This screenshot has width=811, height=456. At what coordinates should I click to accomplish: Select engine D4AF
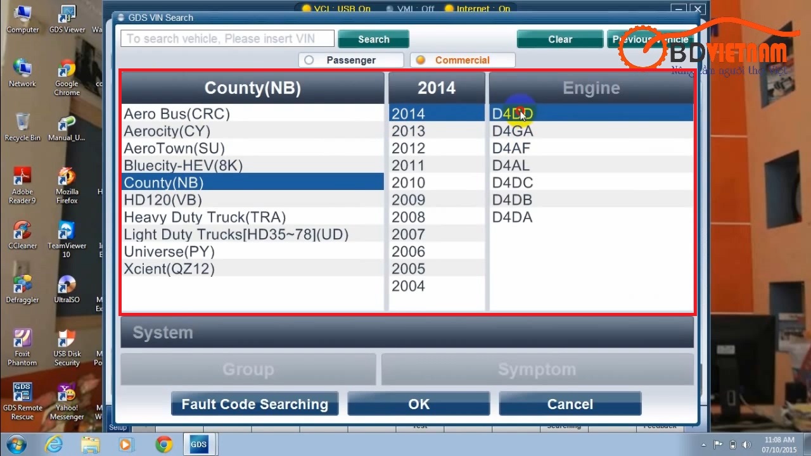pos(591,148)
